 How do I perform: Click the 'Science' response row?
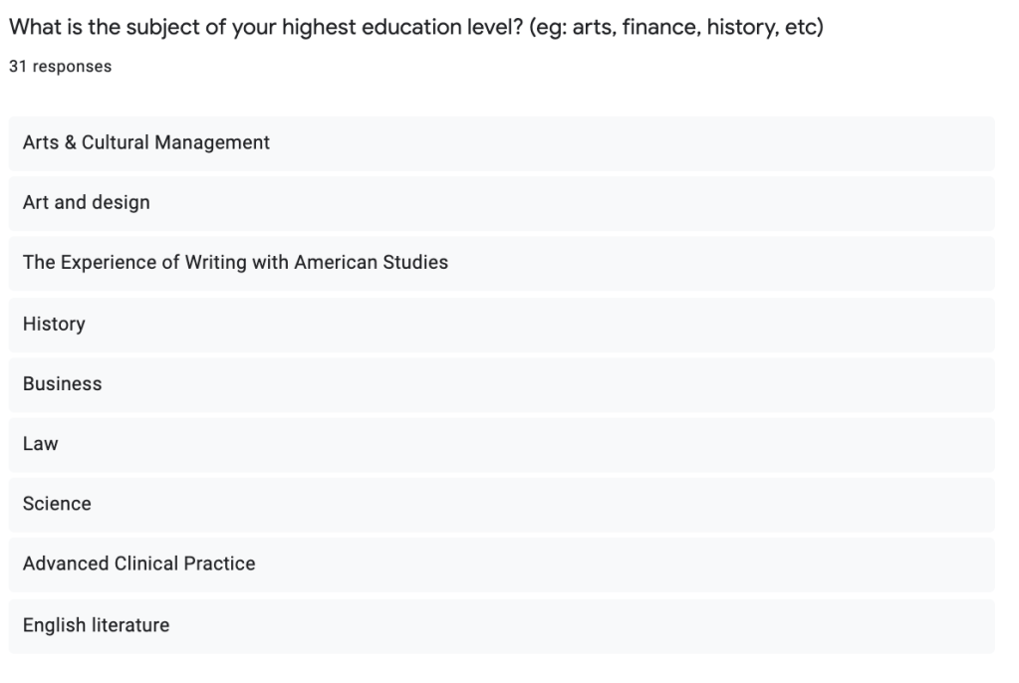pyautogui.click(x=57, y=504)
